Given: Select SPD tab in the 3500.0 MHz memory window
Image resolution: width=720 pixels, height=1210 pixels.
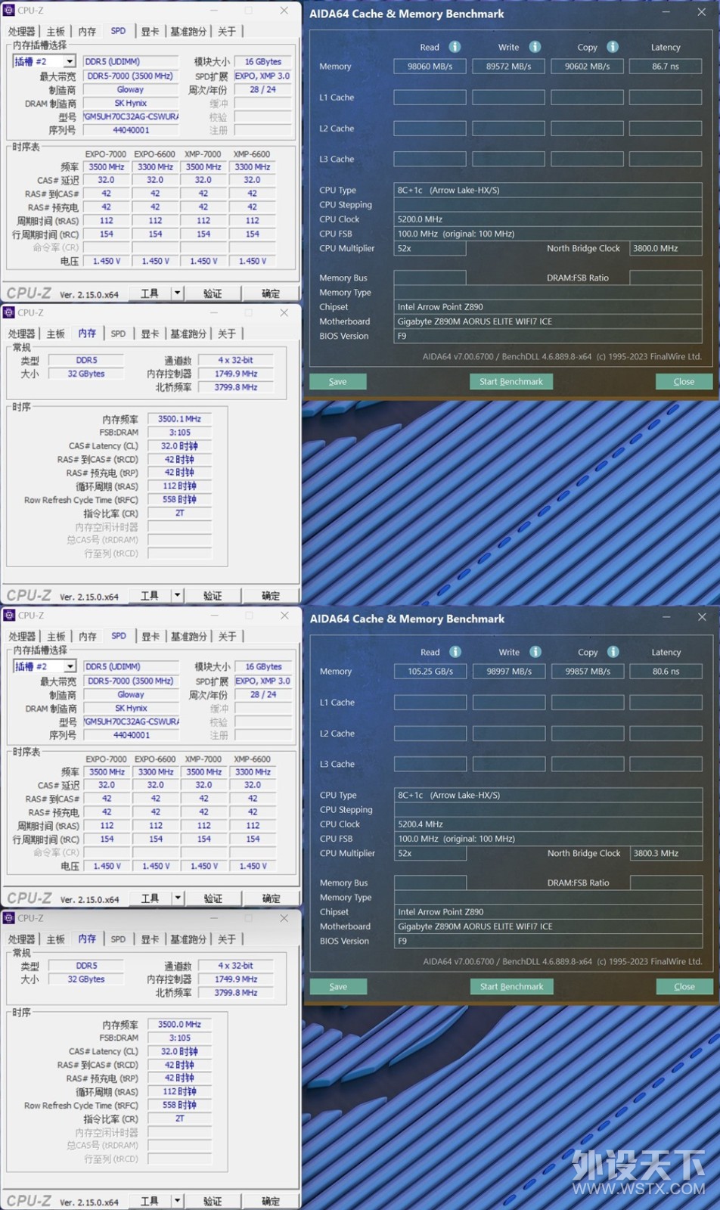Looking at the screenshot, I should (x=118, y=939).
